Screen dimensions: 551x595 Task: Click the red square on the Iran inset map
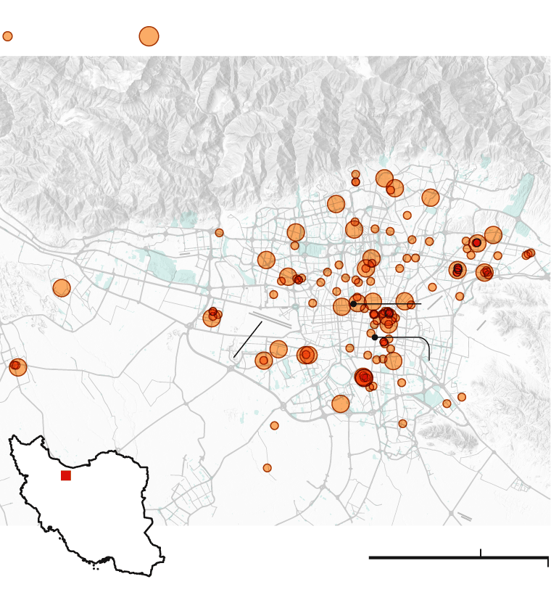pyautogui.click(x=66, y=475)
